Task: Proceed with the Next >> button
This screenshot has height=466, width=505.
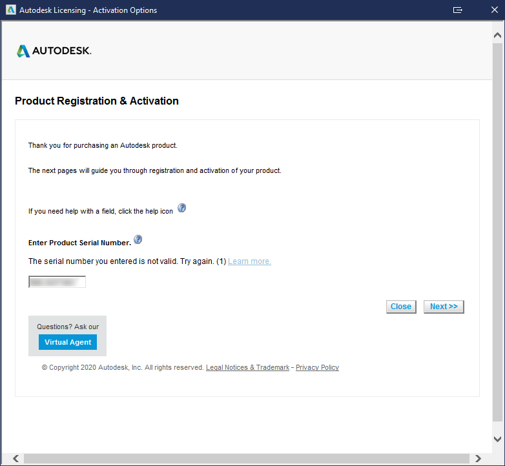Action: tap(444, 307)
